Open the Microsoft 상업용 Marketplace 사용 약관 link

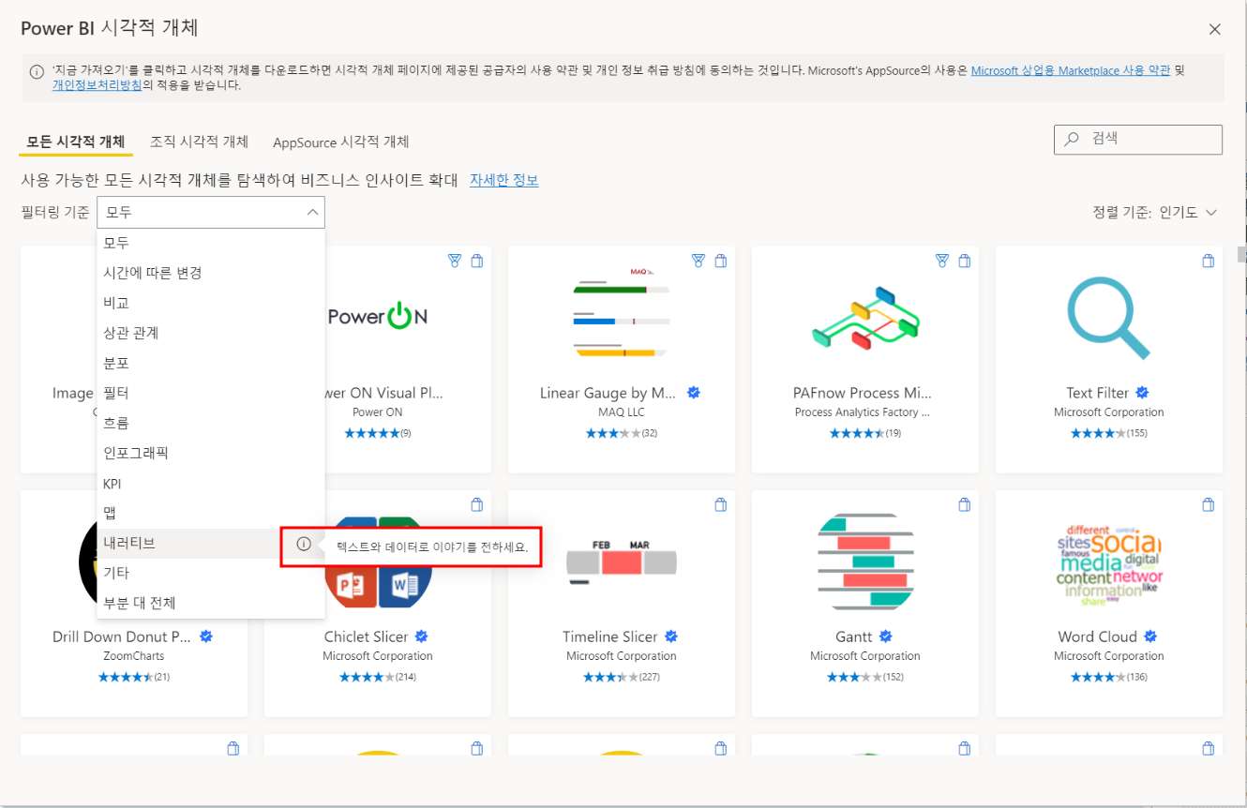point(1071,70)
